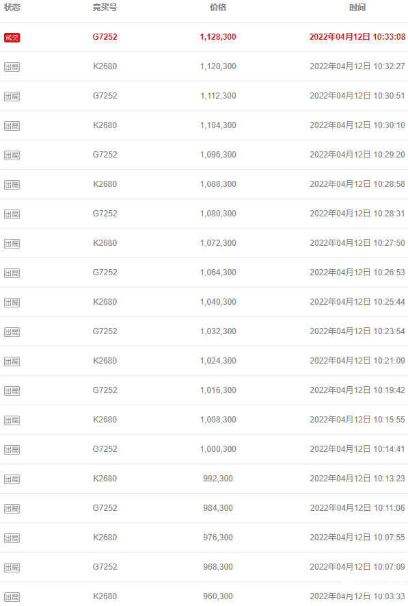Click the price 960,300 in last row
Image resolution: width=408 pixels, height=606 pixels.
(218, 596)
